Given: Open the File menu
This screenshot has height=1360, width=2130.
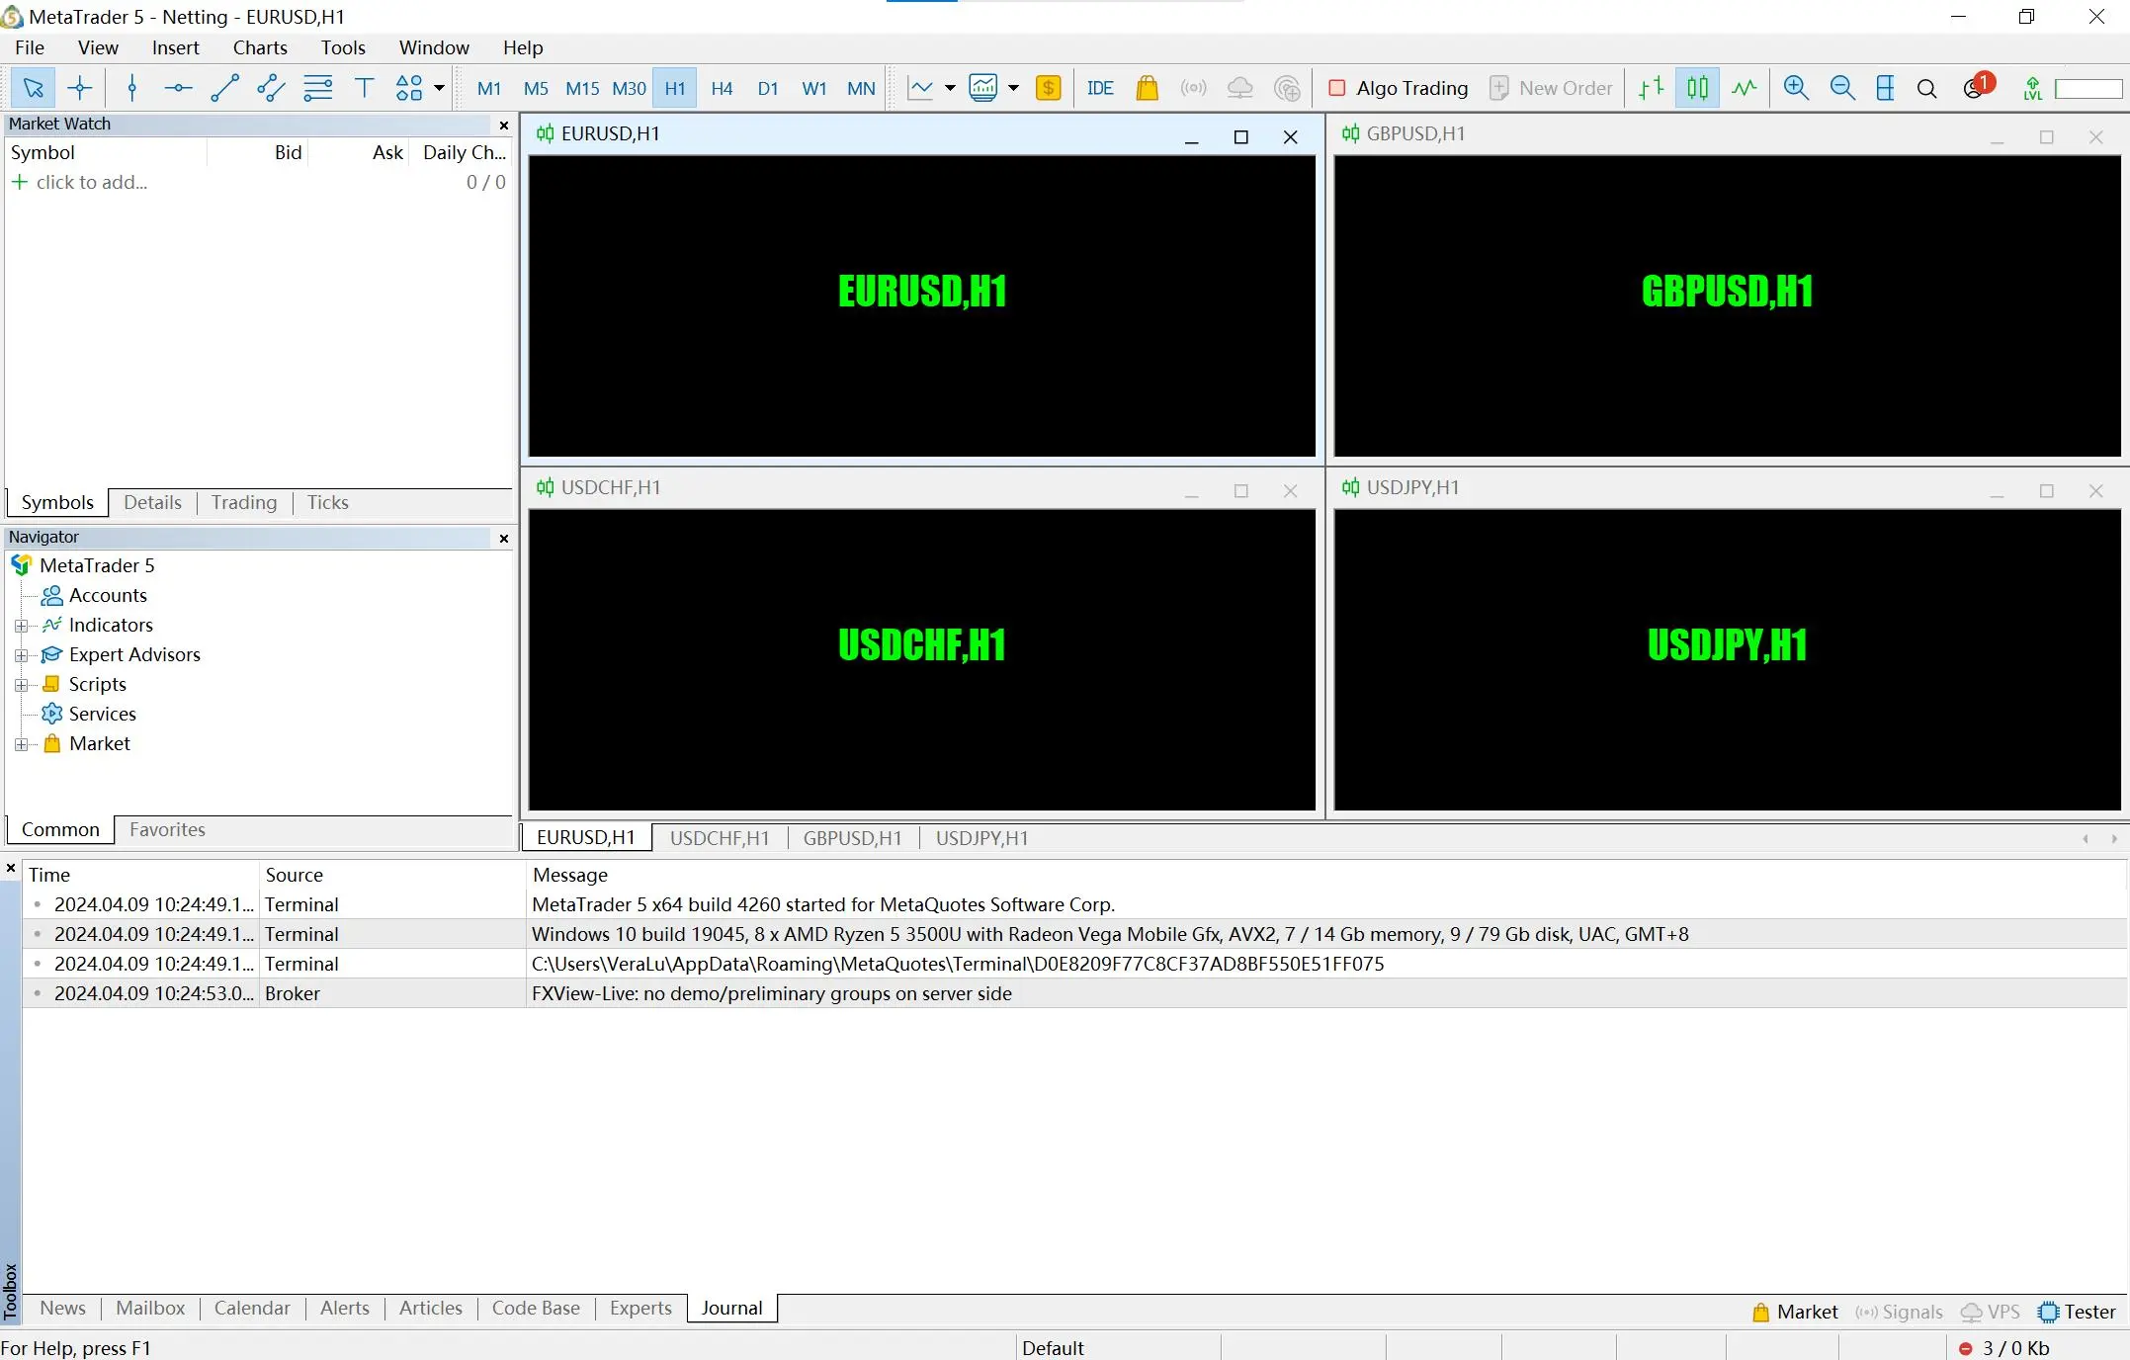Looking at the screenshot, I should click(30, 47).
